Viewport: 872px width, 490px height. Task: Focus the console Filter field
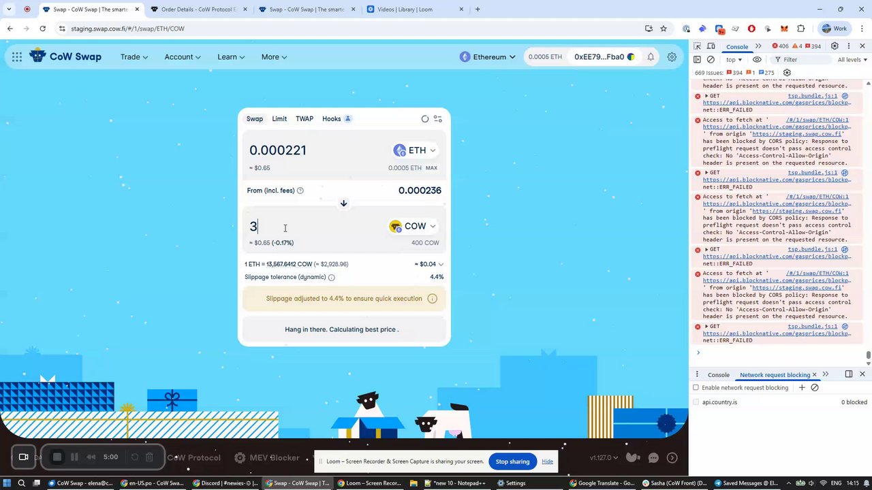point(800,60)
